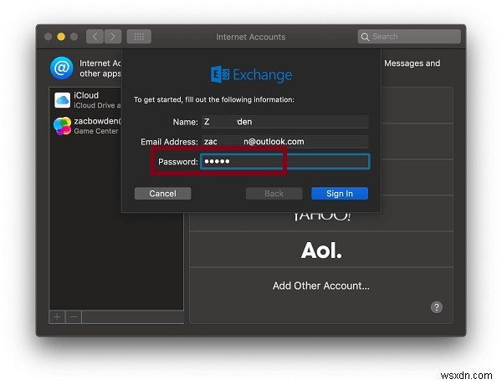Click the Exchange logo in the dialog
Screen dimensions: 502x384
[251, 75]
